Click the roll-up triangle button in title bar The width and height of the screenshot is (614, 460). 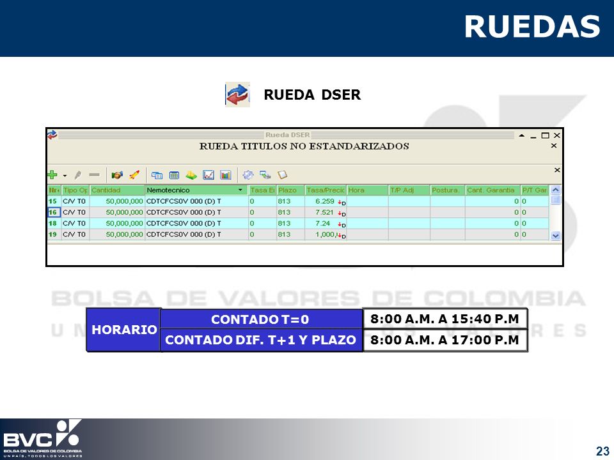[x=522, y=135]
